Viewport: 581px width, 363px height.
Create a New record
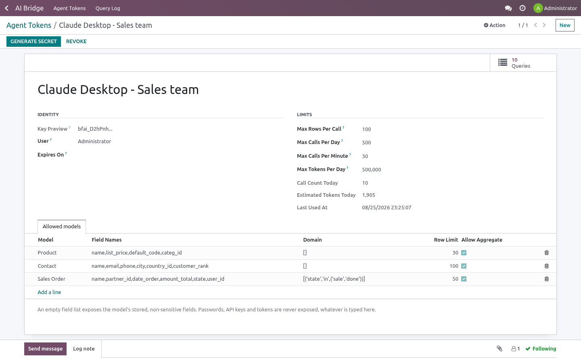pos(565,25)
